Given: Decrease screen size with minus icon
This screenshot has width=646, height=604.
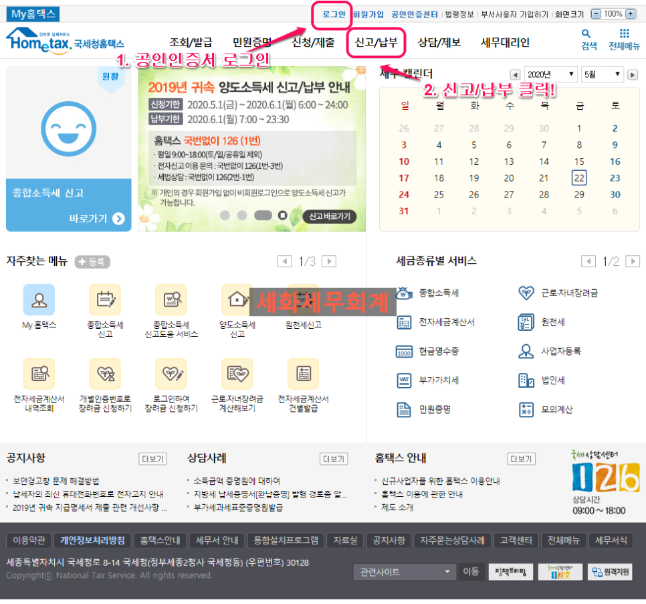Looking at the screenshot, I should tap(596, 14).
